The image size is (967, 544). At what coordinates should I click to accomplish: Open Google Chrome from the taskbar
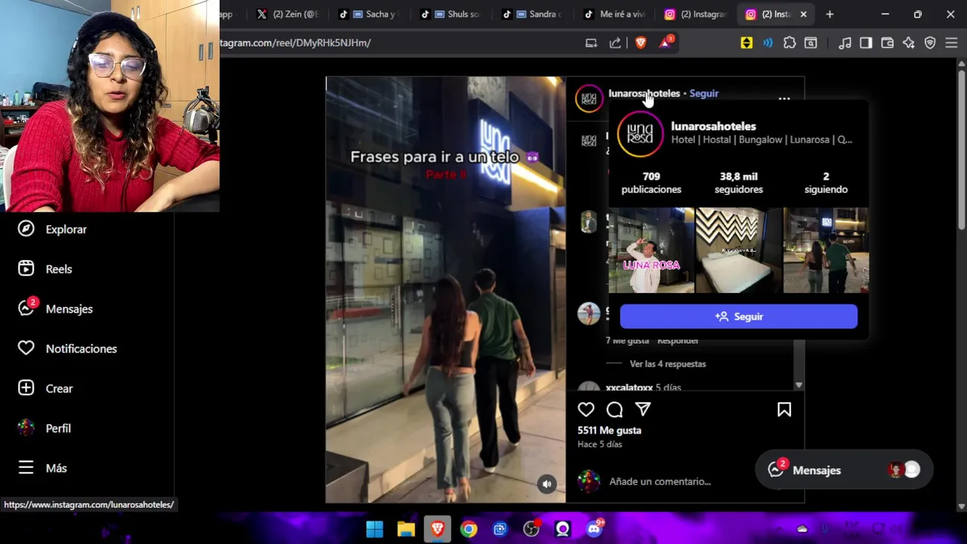coord(469,529)
